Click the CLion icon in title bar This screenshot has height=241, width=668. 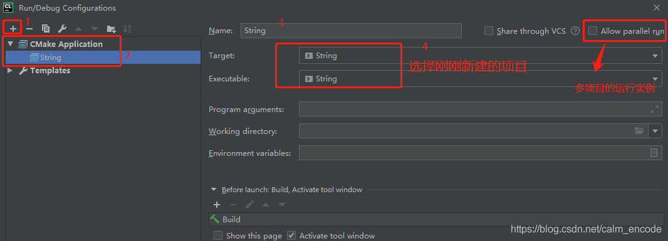pyautogui.click(x=8, y=8)
